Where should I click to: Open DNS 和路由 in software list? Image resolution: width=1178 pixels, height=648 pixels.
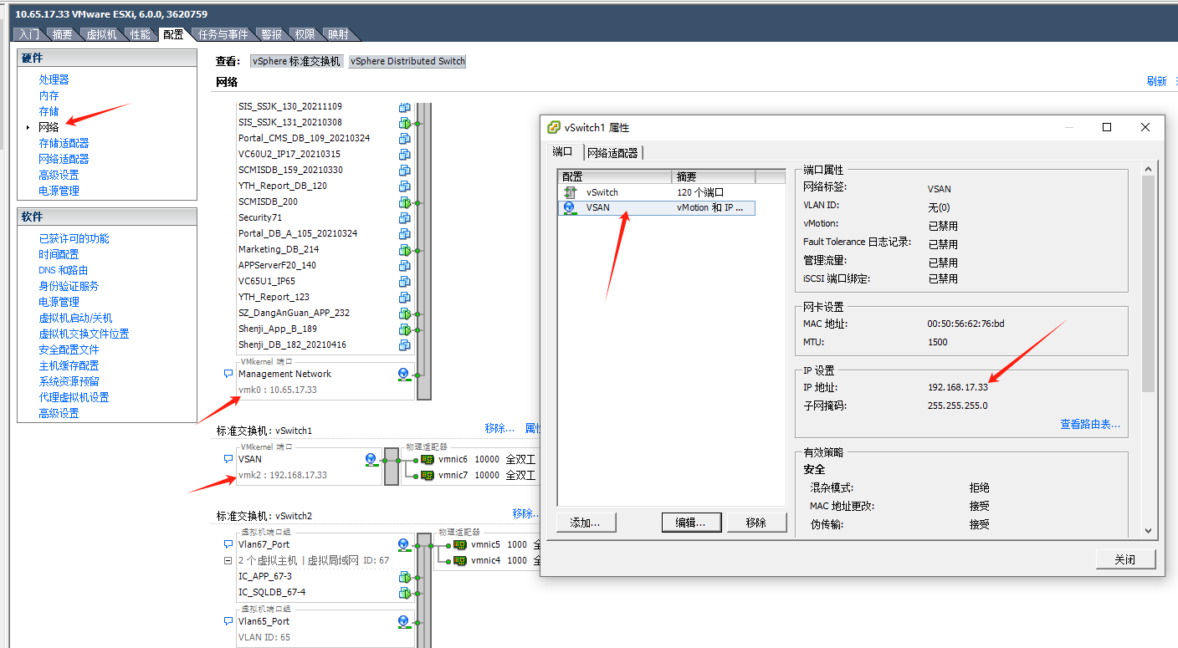point(63,270)
